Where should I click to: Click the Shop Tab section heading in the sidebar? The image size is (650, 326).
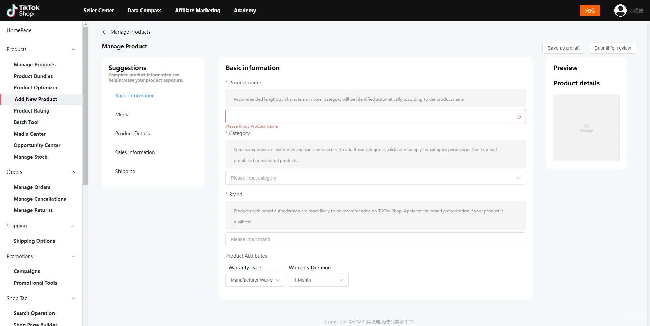point(17,298)
